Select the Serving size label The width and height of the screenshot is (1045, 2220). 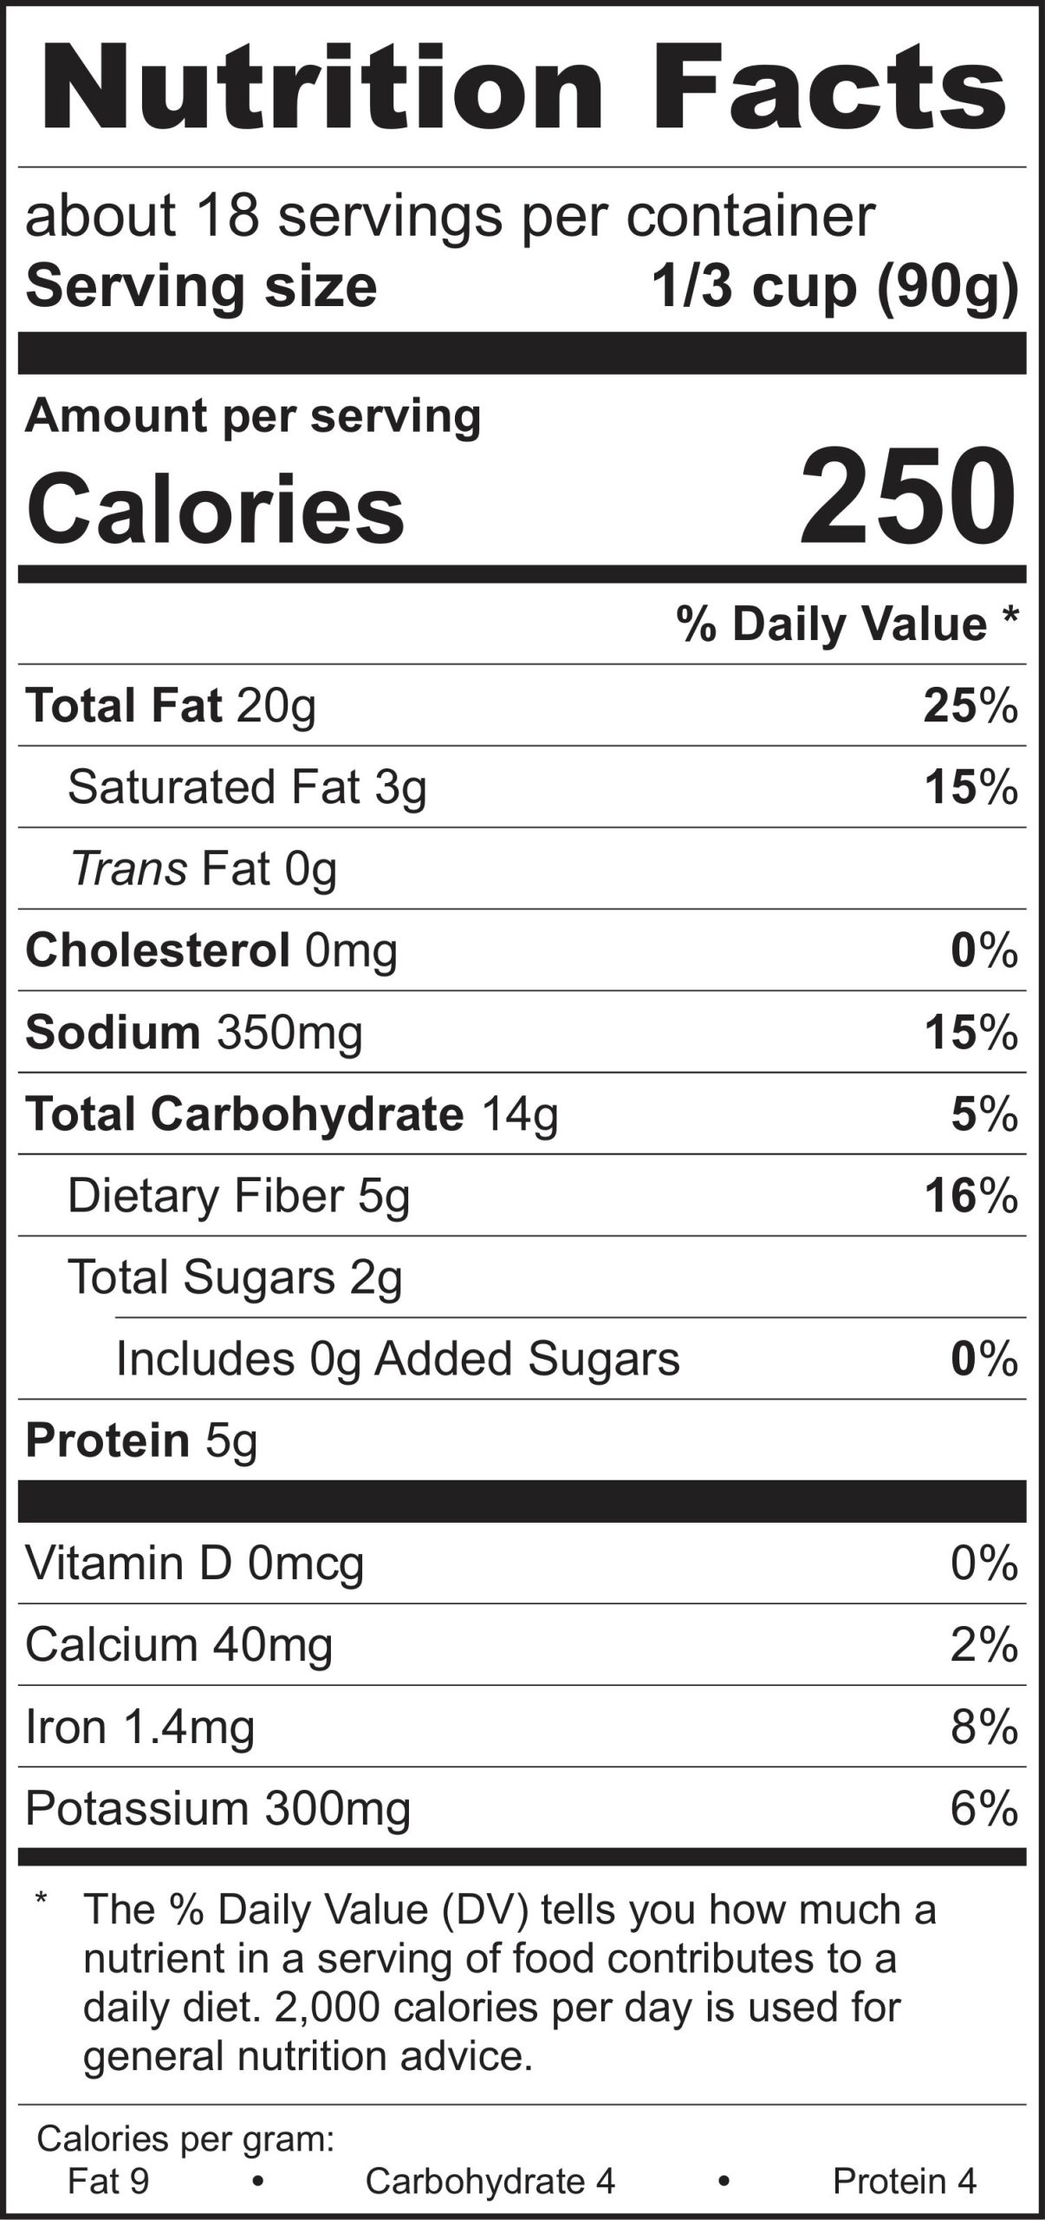(201, 287)
